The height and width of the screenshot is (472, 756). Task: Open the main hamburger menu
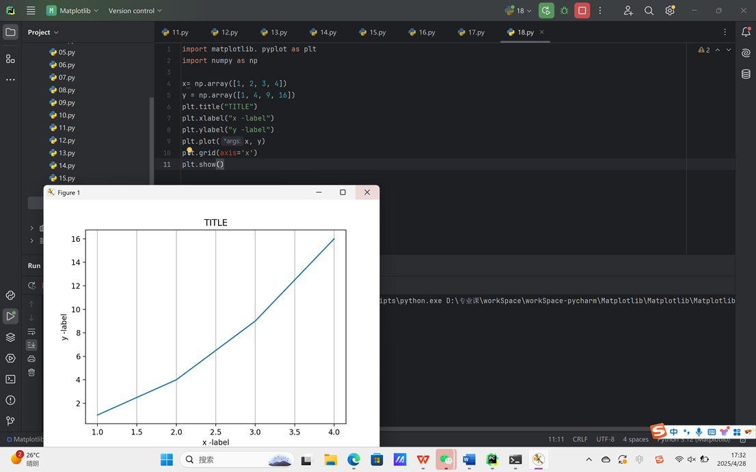pyautogui.click(x=31, y=10)
